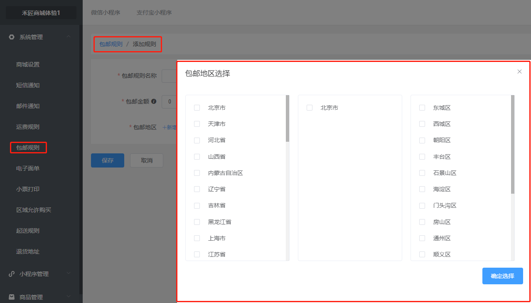Viewport: 531px width, 303px height.
Task: Check the 北京市 box in province list
Action: click(x=197, y=108)
